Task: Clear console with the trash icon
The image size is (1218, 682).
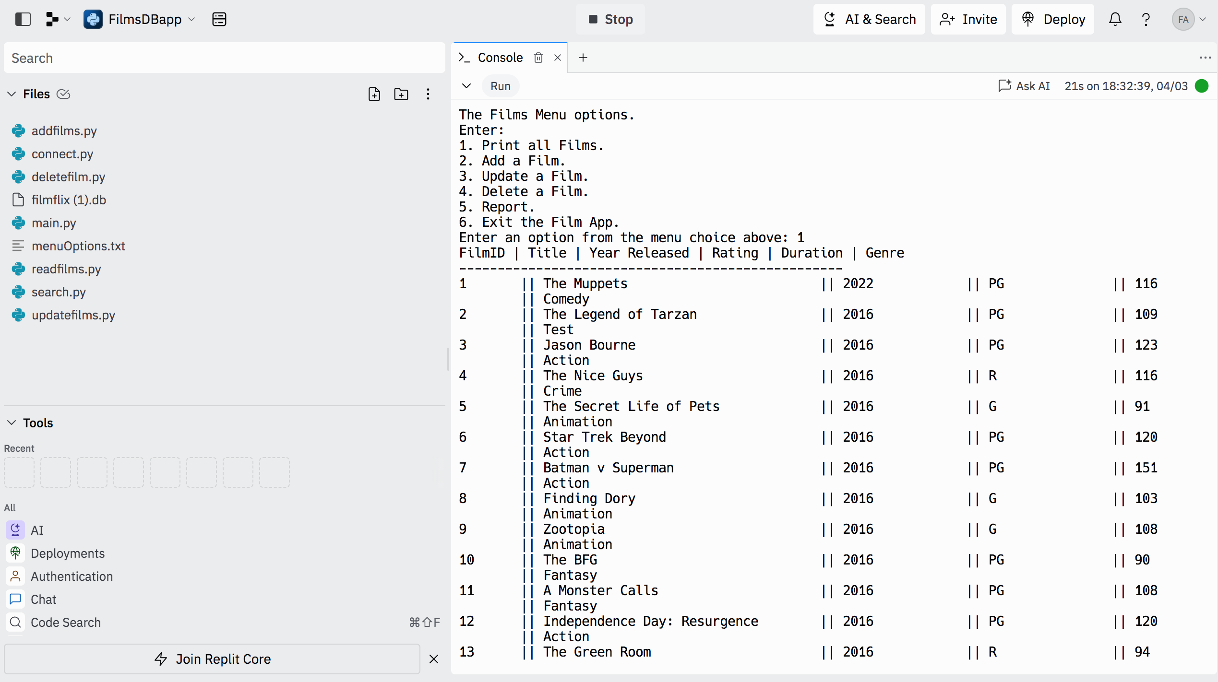Action: (538, 58)
